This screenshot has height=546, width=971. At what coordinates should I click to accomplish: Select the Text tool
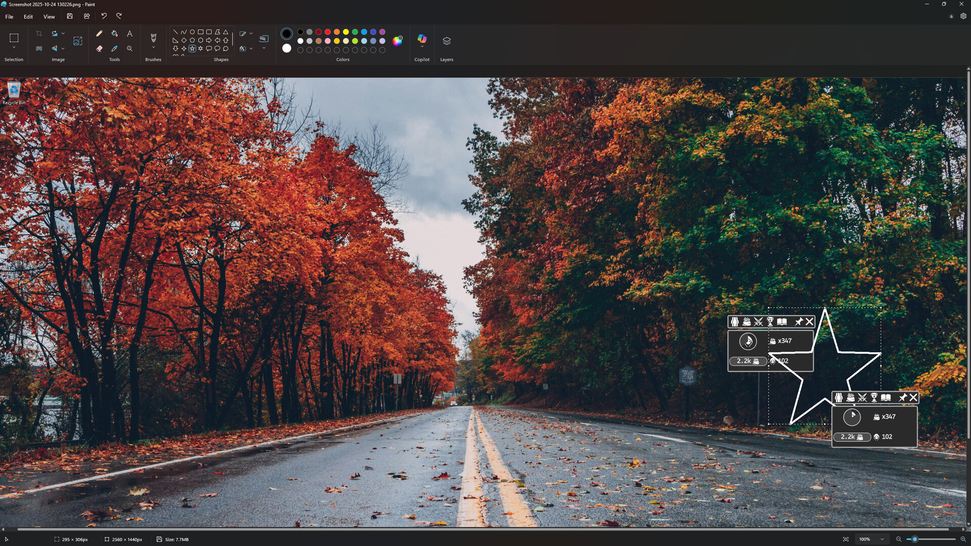tap(129, 33)
